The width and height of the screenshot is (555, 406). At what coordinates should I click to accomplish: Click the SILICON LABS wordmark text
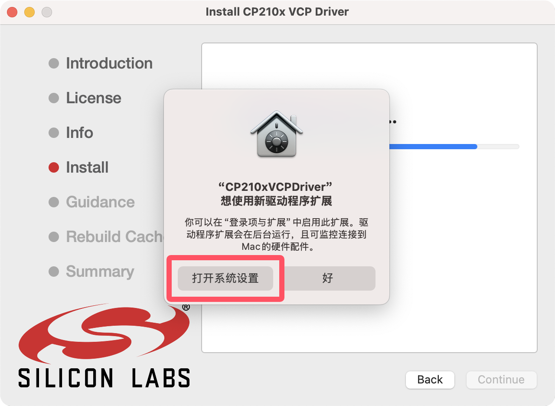(x=104, y=378)
